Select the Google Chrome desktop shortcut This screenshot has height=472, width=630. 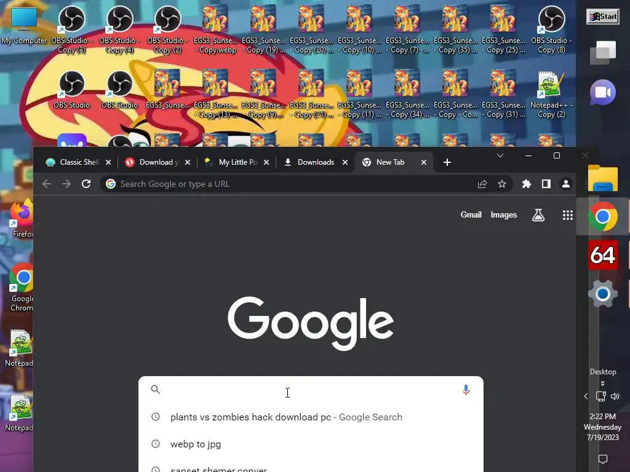click(21, 288)
